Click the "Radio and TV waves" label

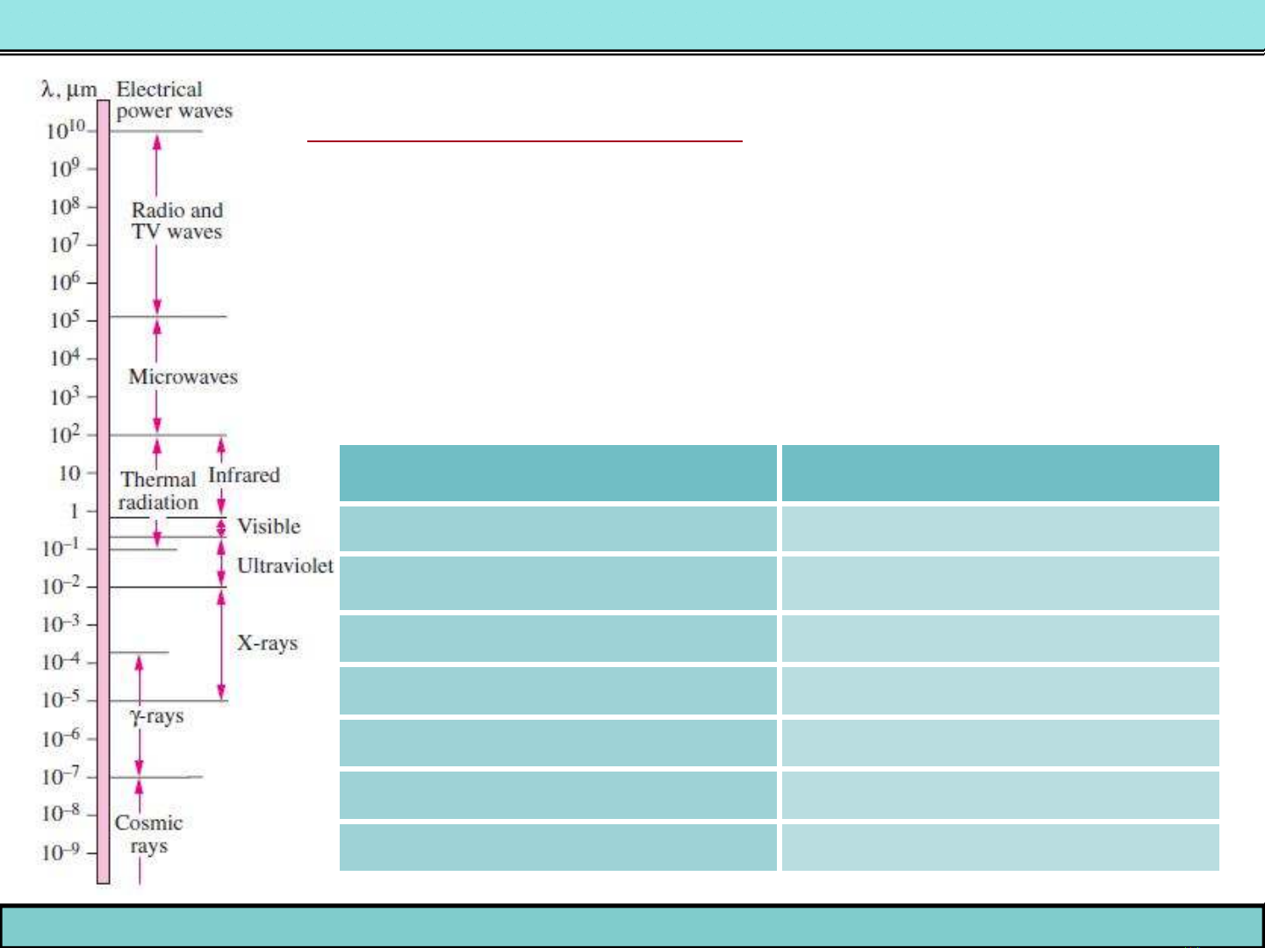(x=177, y=221)
